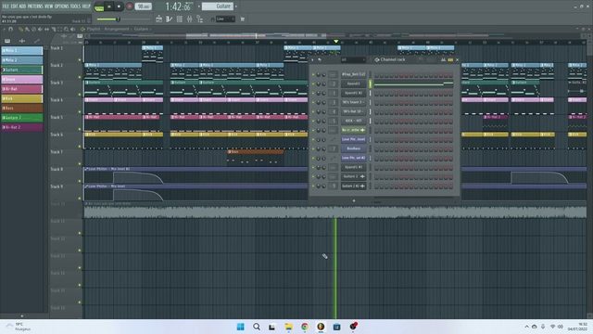Viewport: 593px width, 334px height.
Task: Select Hi-Hat pattern in picker
Action: click(x=22, y=89)
